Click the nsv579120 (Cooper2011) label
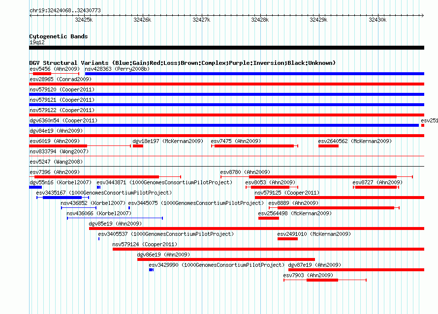 coord(62,89)
